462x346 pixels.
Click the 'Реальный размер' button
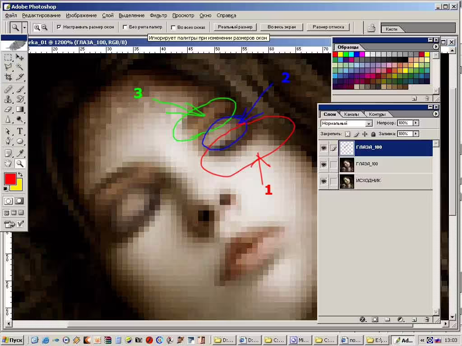(235, 27)
